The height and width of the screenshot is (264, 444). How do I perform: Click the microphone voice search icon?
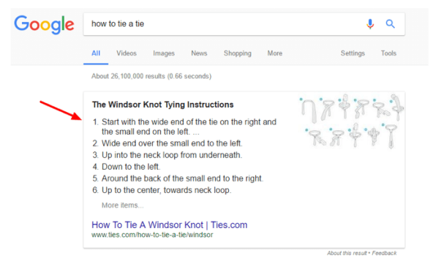point(370,24)
